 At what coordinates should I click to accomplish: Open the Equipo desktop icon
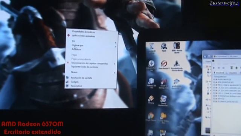164,47
